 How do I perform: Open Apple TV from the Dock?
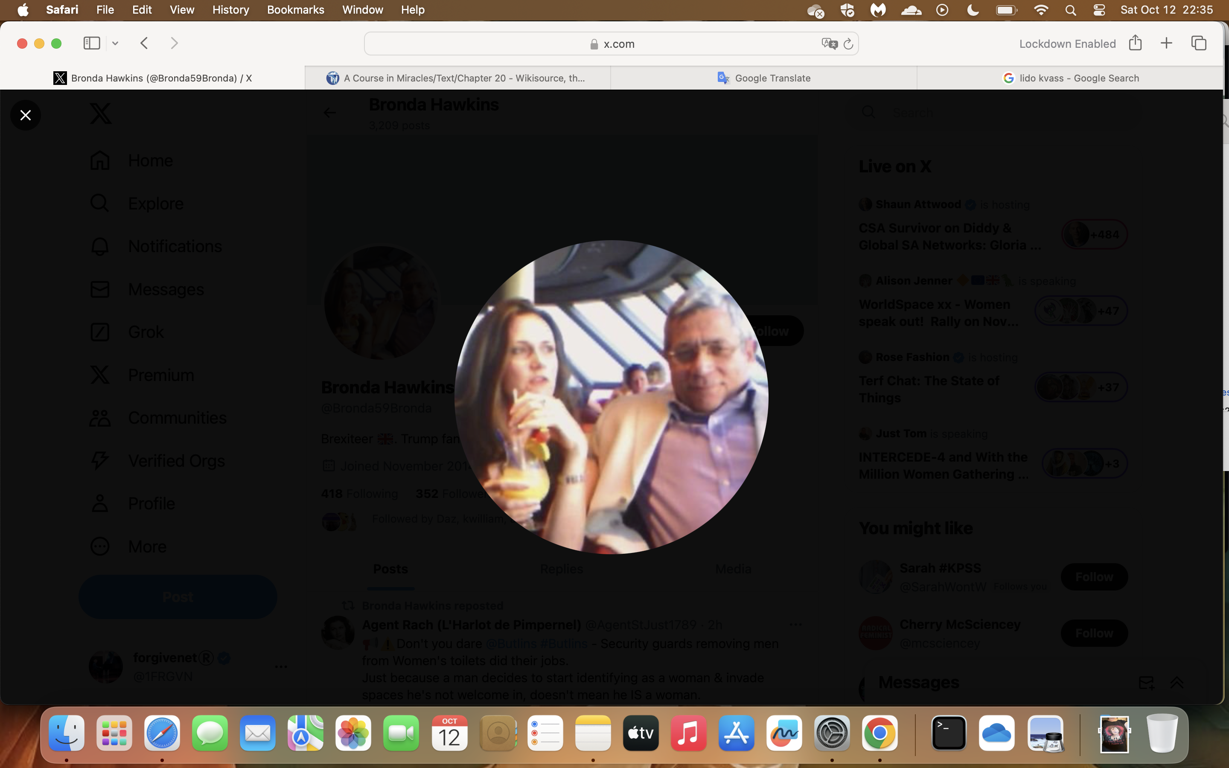tap(641, 733)
